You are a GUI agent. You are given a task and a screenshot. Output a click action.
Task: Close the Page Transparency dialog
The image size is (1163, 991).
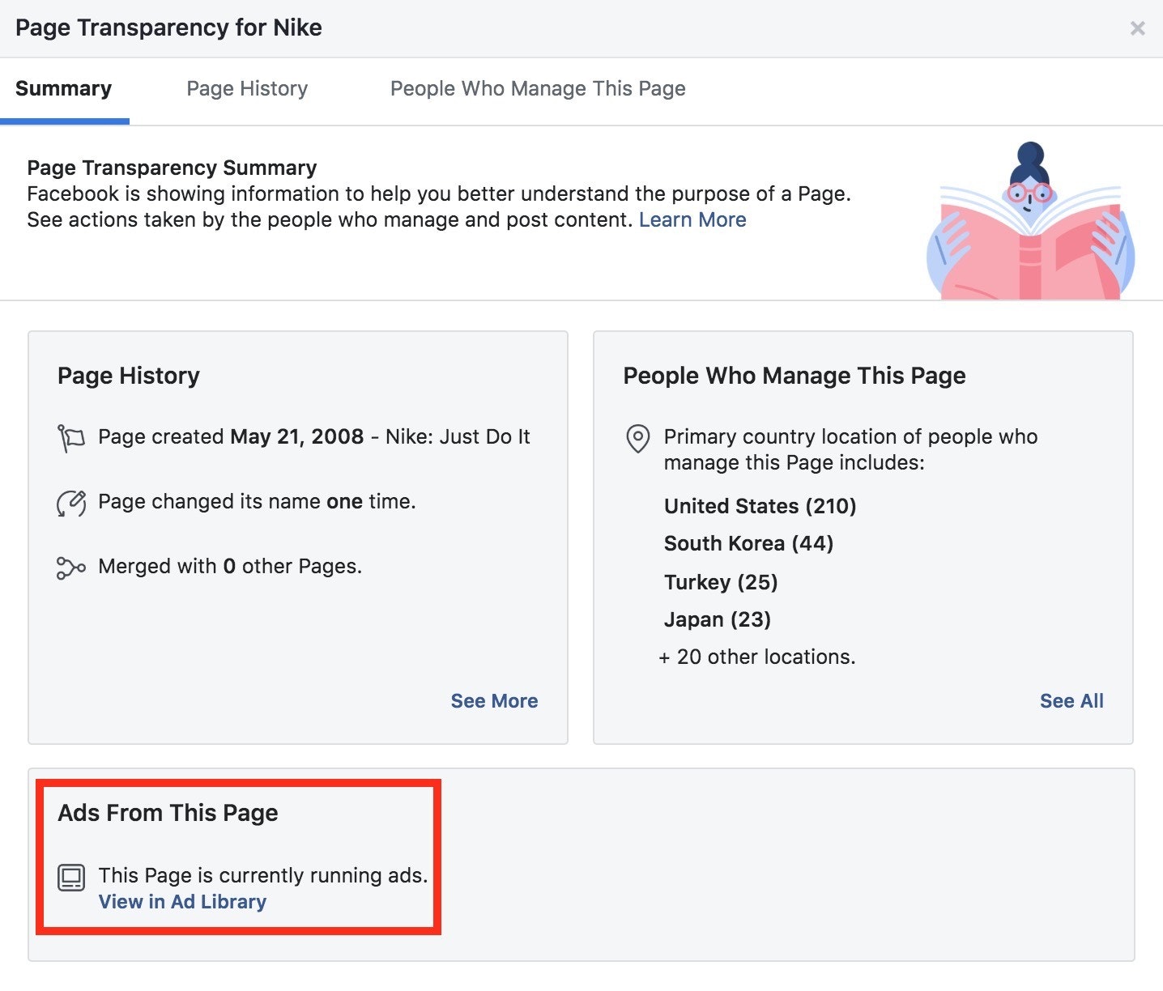pyautogui.click(x=1137, y=28)
